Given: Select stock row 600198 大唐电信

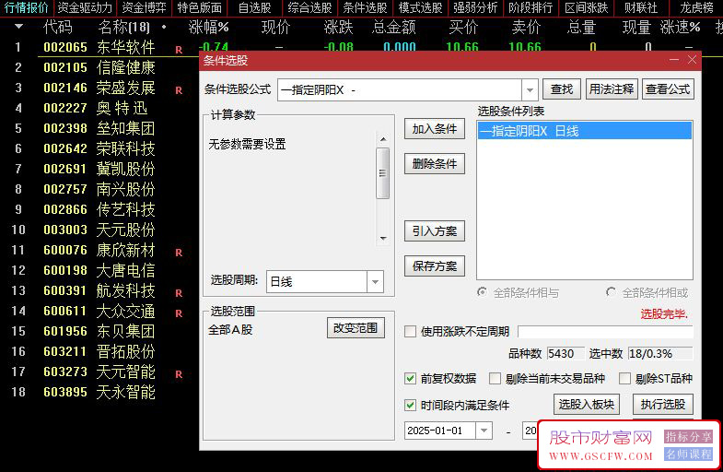Looking at the screenshot, I should pos(99,271).
